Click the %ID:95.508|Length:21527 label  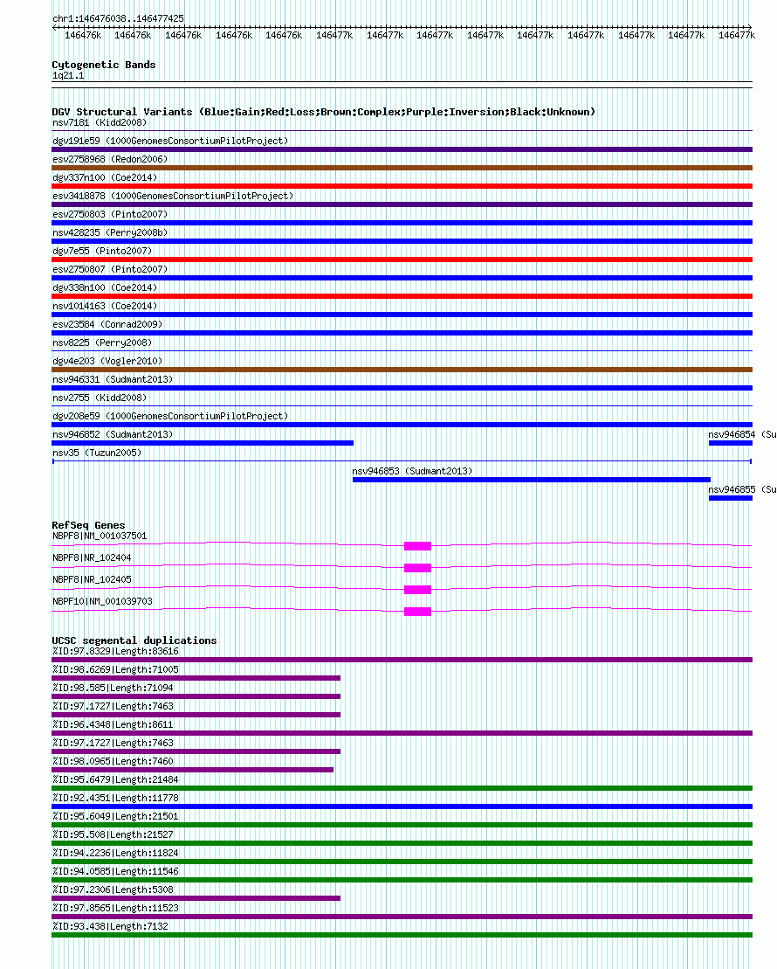tap(113, 835)
